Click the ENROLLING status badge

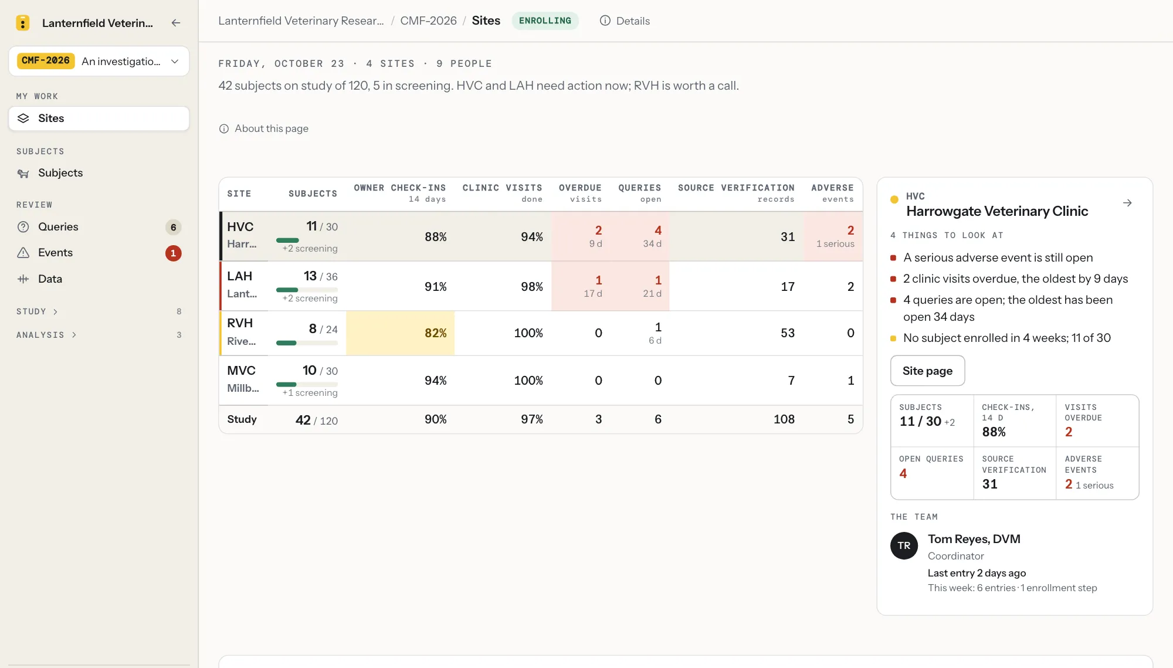pos(545,21)
